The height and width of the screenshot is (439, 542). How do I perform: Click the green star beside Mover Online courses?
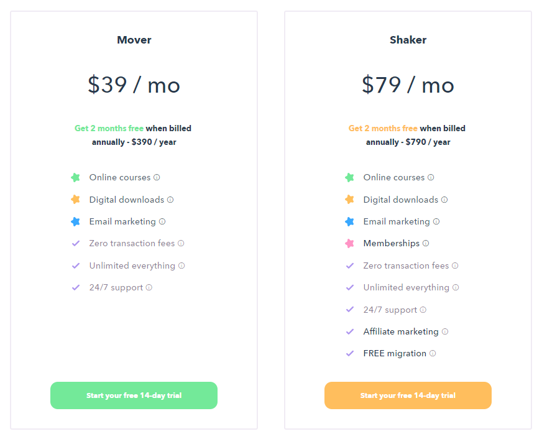point(75,177)
